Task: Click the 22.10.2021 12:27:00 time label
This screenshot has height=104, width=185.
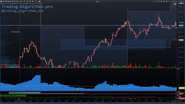Action: [176, 101]
